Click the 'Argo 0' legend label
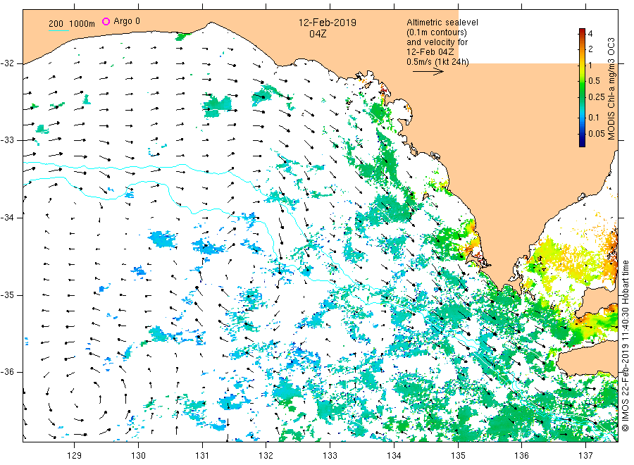Image resolution: width=634 pixels, height=465 pixels. point(127,21)
